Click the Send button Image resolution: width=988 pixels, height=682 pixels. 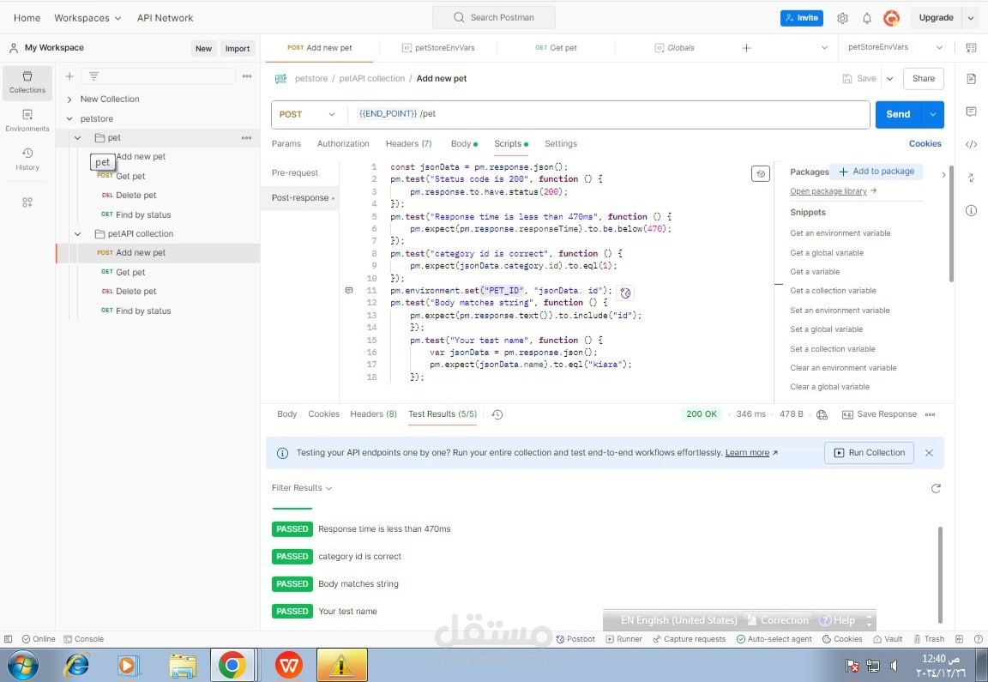pos(897,113)
